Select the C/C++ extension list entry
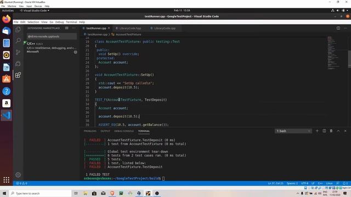The image size is (351, 197). pos(52,48)
